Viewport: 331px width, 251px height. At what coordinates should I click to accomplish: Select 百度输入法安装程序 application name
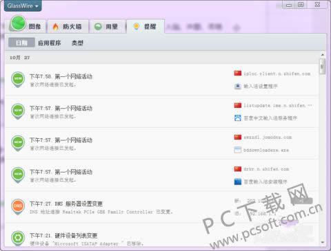tap(265, 182)
